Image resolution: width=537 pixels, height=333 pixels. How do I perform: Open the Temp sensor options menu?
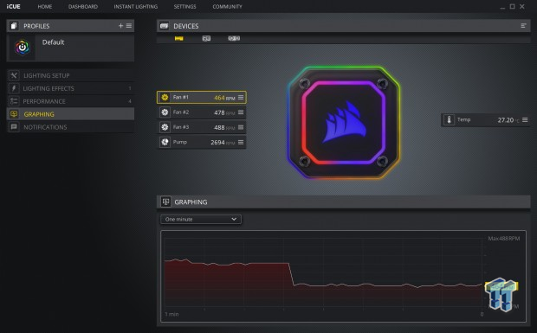525,120
